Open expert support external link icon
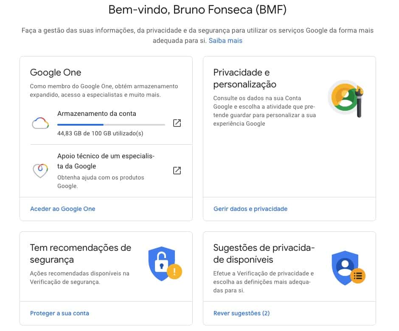The height and width of the screenshot is (331, 399). [177, 171]
